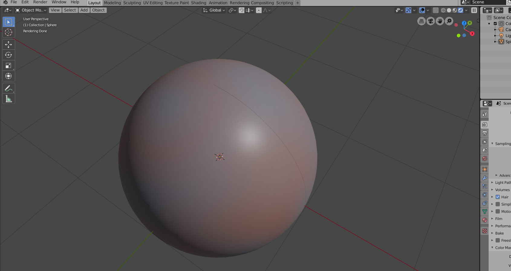Open the Object Mode dropdown
Screen dimensions: 511x271
pyautogui.click(x=31, y=10)
